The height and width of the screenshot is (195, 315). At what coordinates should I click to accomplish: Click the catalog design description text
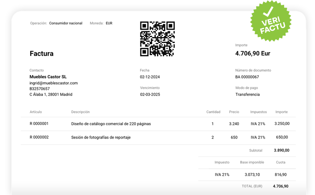tap(111, 124)
